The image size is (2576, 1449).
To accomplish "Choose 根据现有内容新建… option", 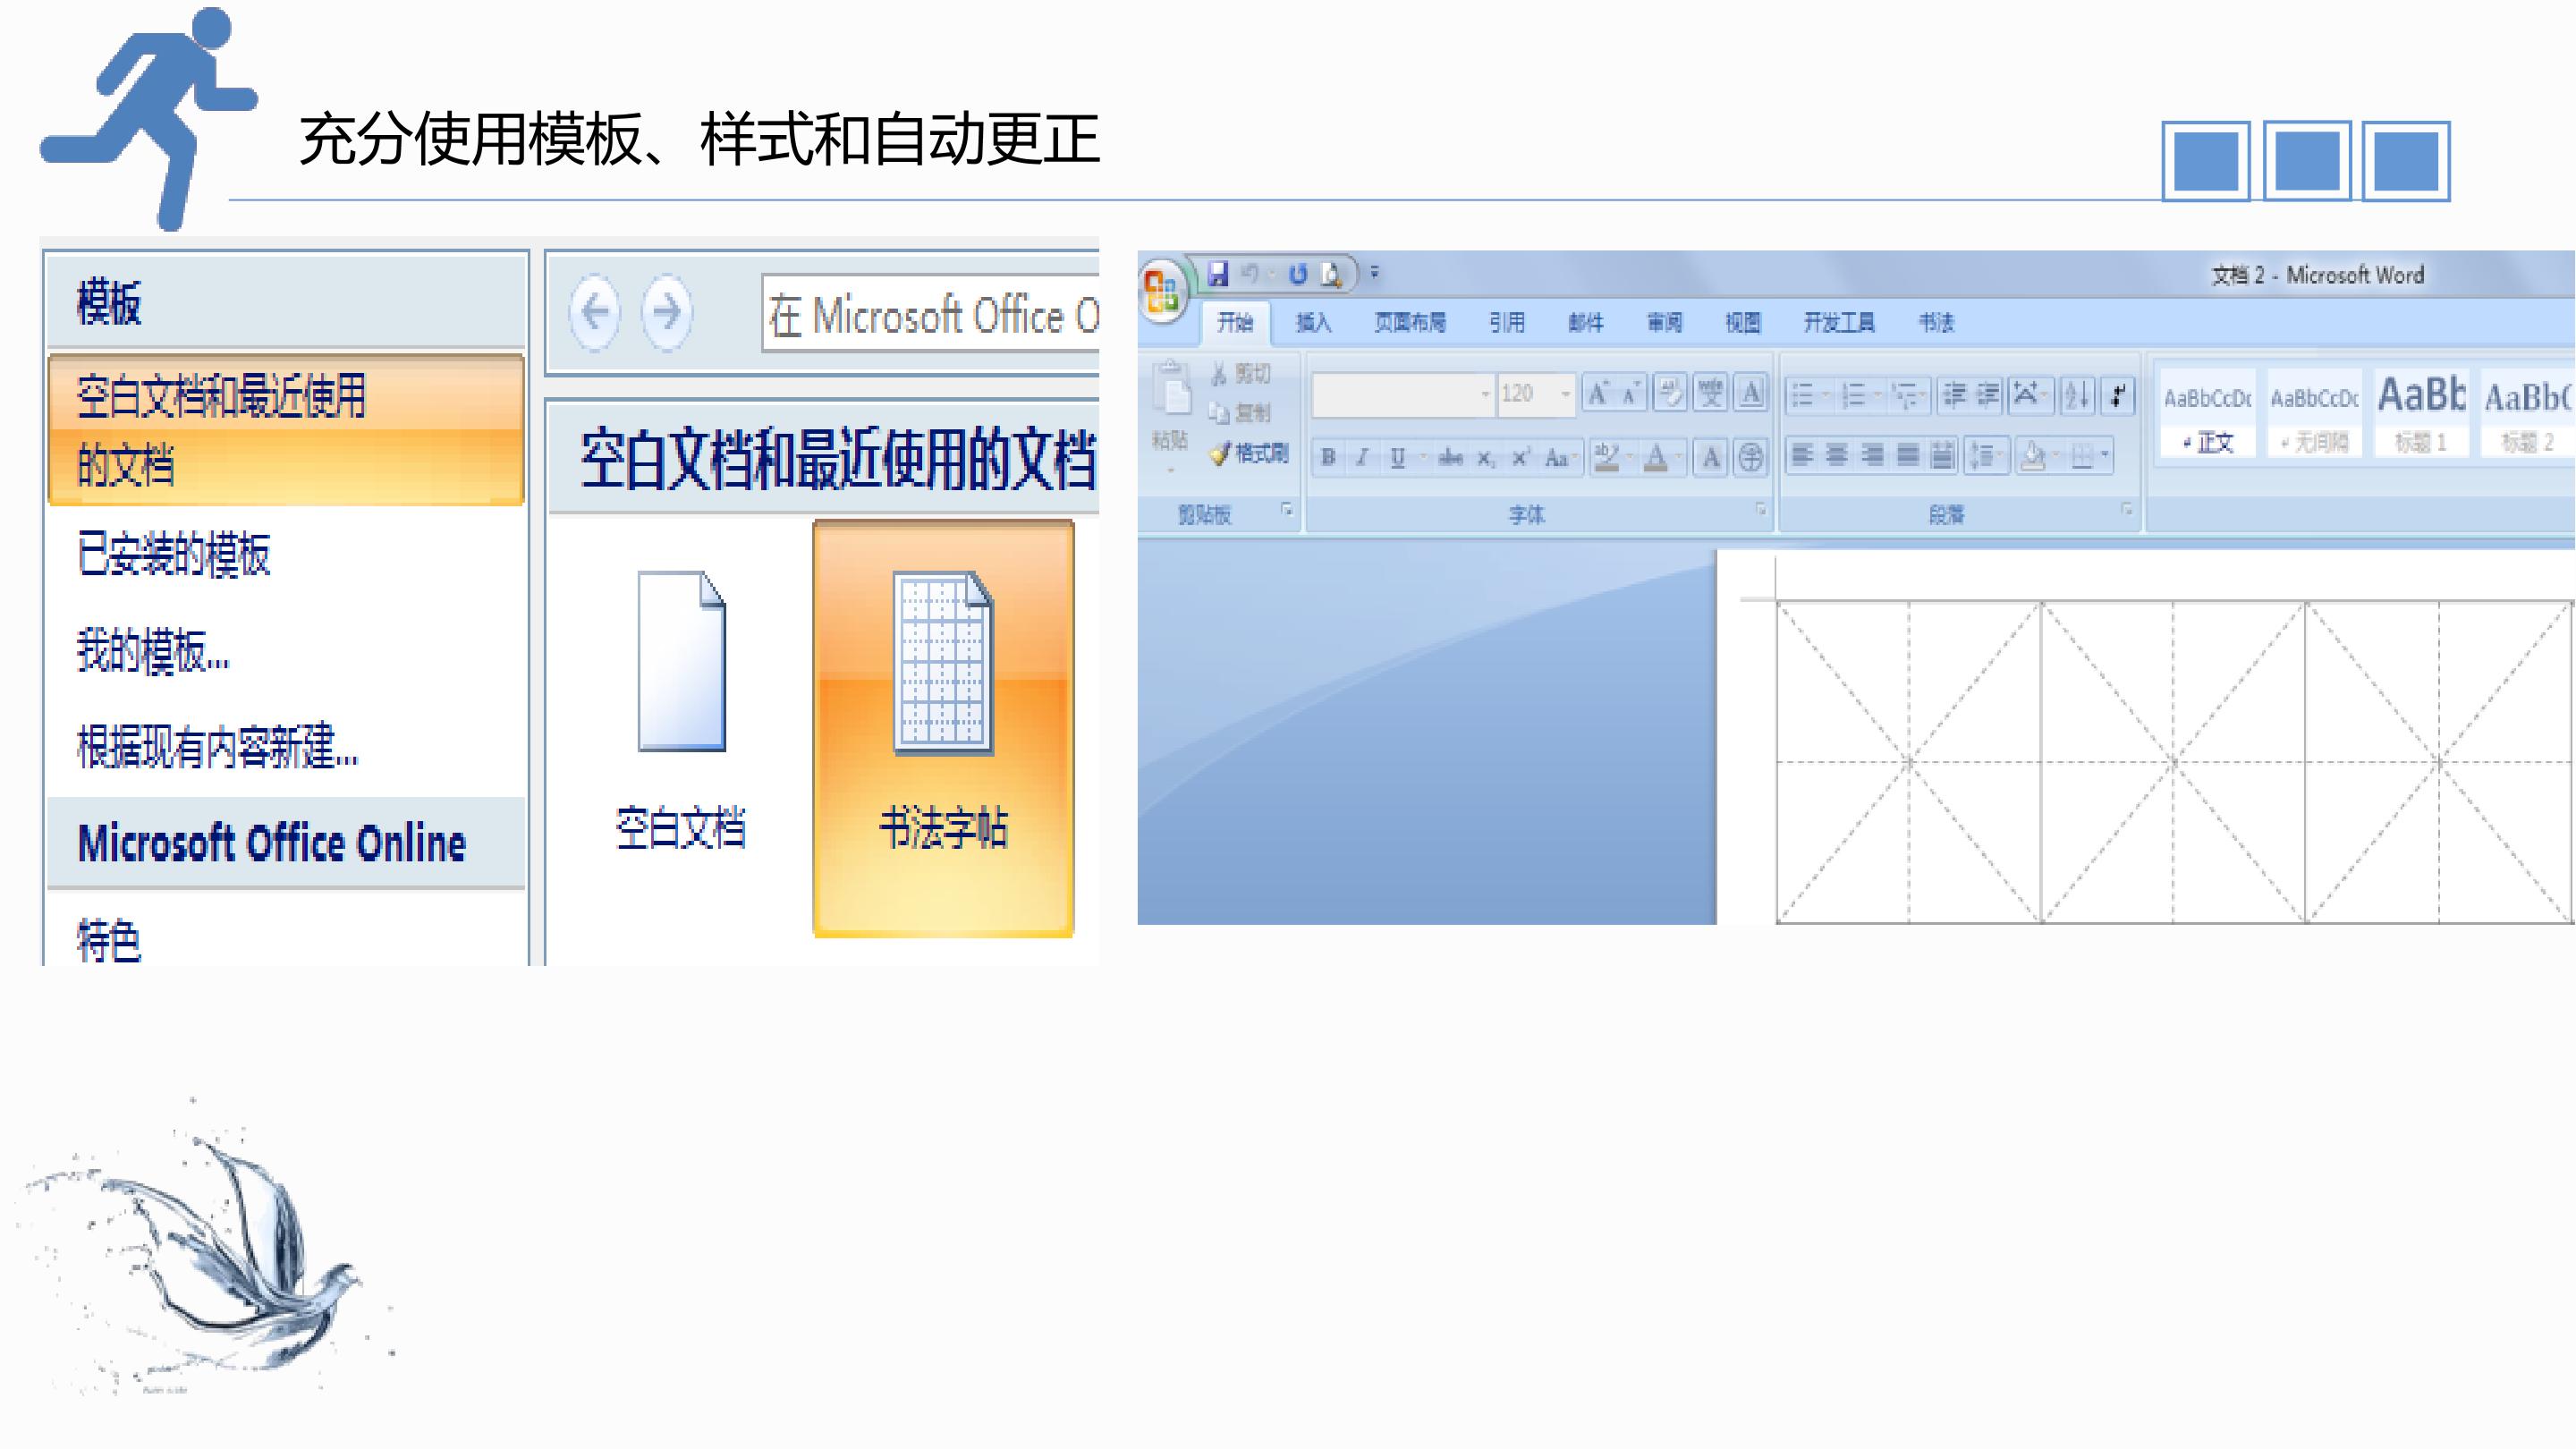I will pos(218,746).
